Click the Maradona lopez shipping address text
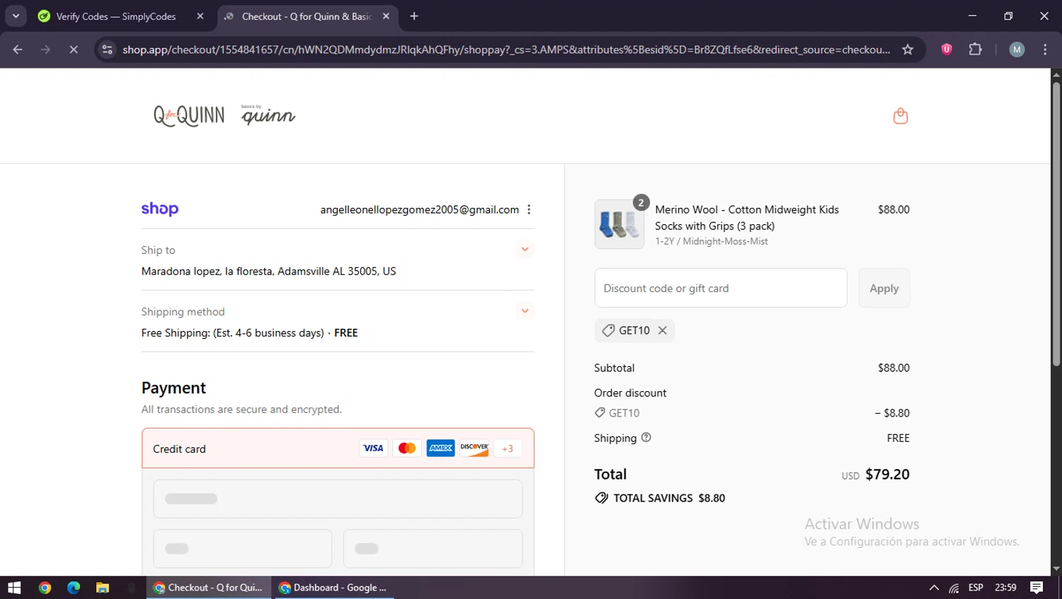The width and height of the screenshot is (1062, 599). pos(268,271)
